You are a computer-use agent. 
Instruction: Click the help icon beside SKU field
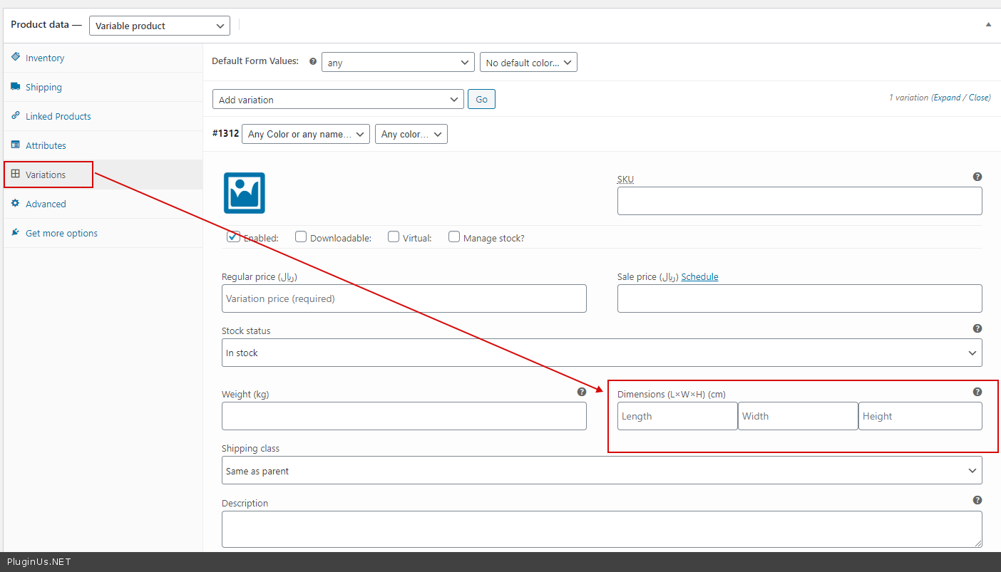click(x=977, y=177)
